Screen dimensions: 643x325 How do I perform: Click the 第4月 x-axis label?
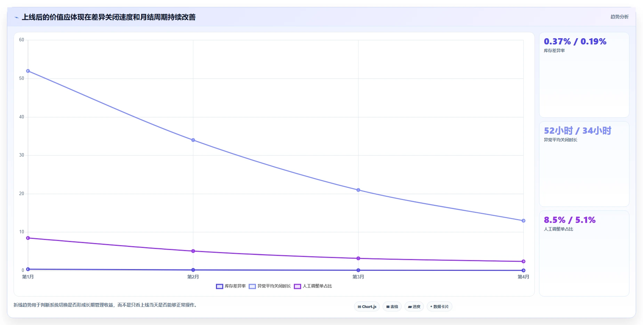523,277
